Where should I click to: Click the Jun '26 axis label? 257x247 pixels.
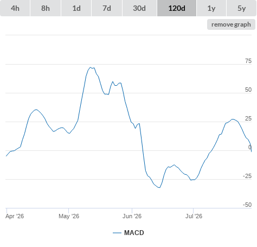pos(132,216)
